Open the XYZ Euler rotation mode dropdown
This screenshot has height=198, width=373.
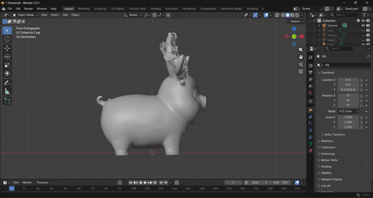click(x=348, y=111)
